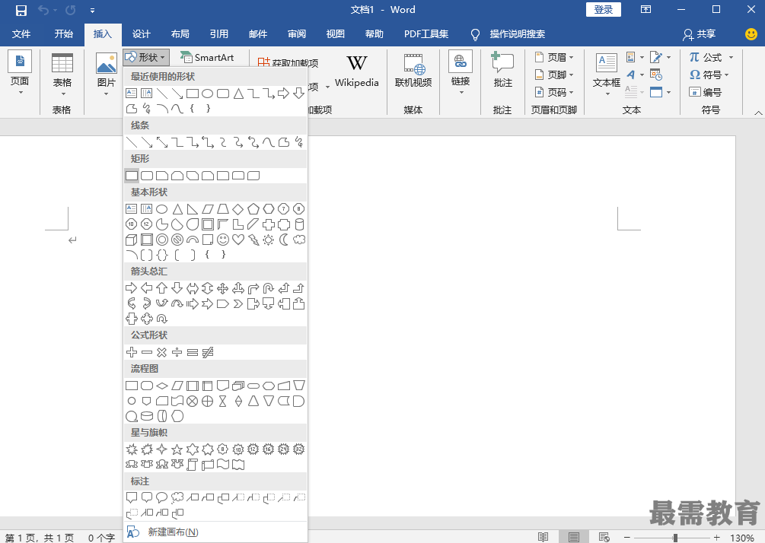
Task: Customize quick access toolbar dropdown arrow
Action: tap(92, 10)
